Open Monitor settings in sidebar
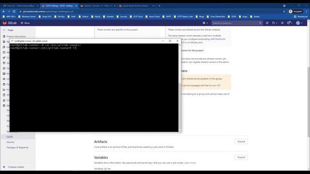 coord(11,142)
